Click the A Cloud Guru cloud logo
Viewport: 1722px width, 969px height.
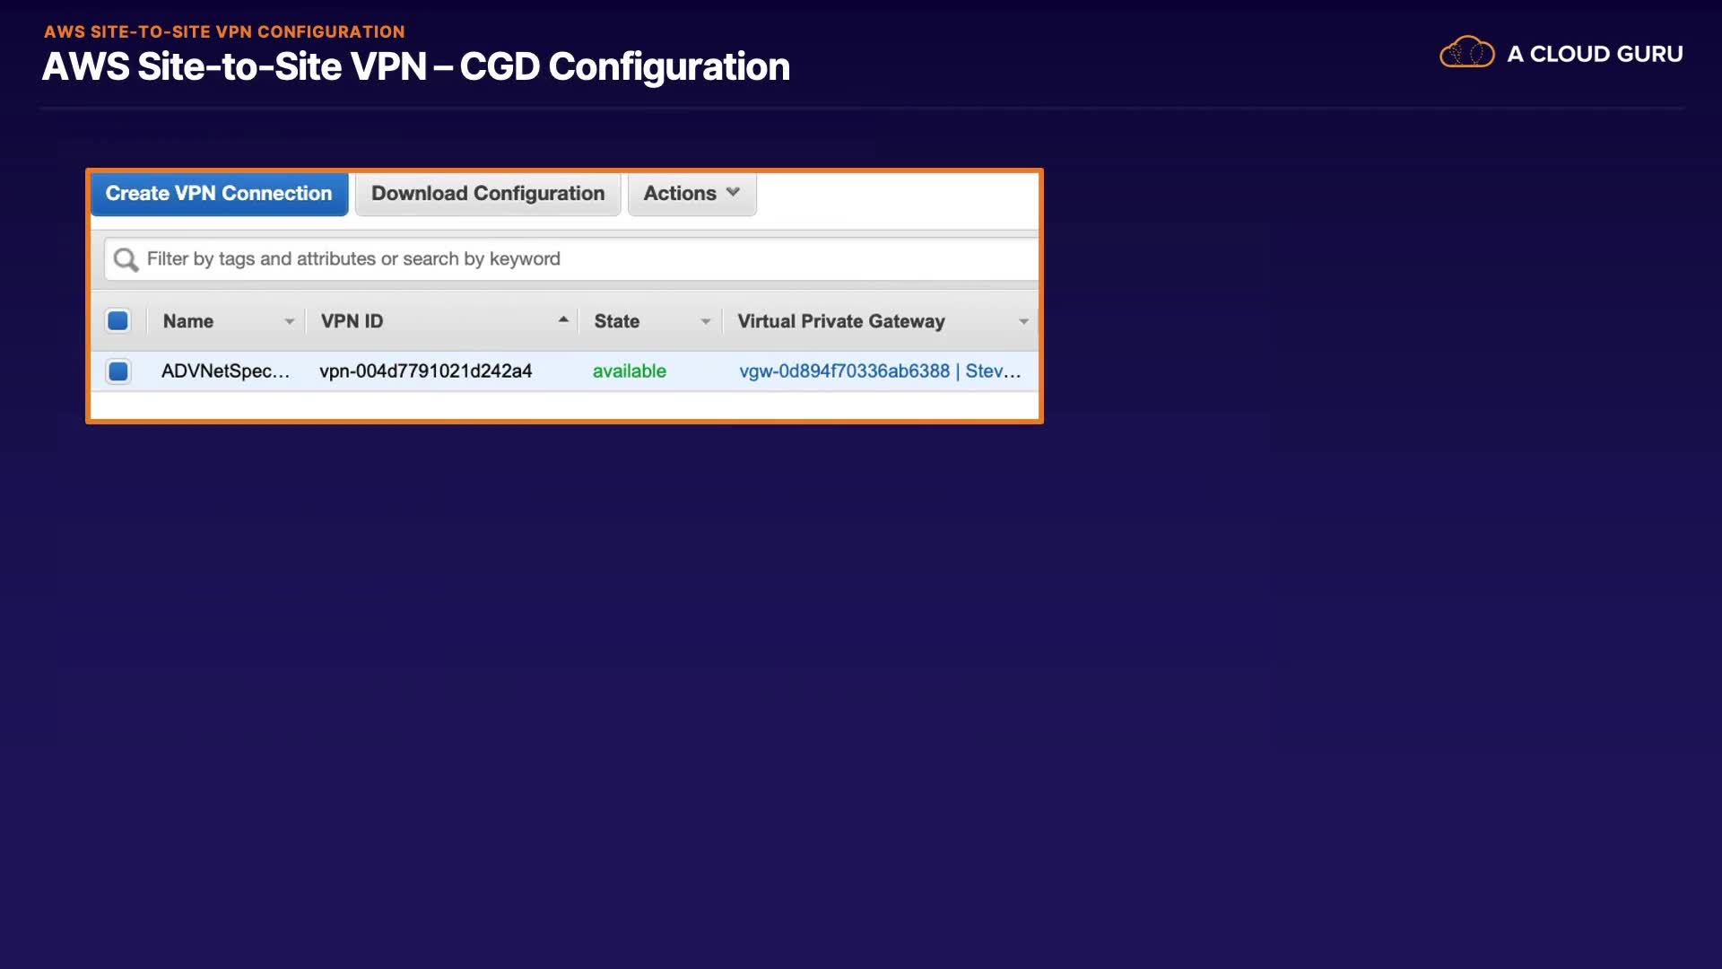pos(1466,53)
